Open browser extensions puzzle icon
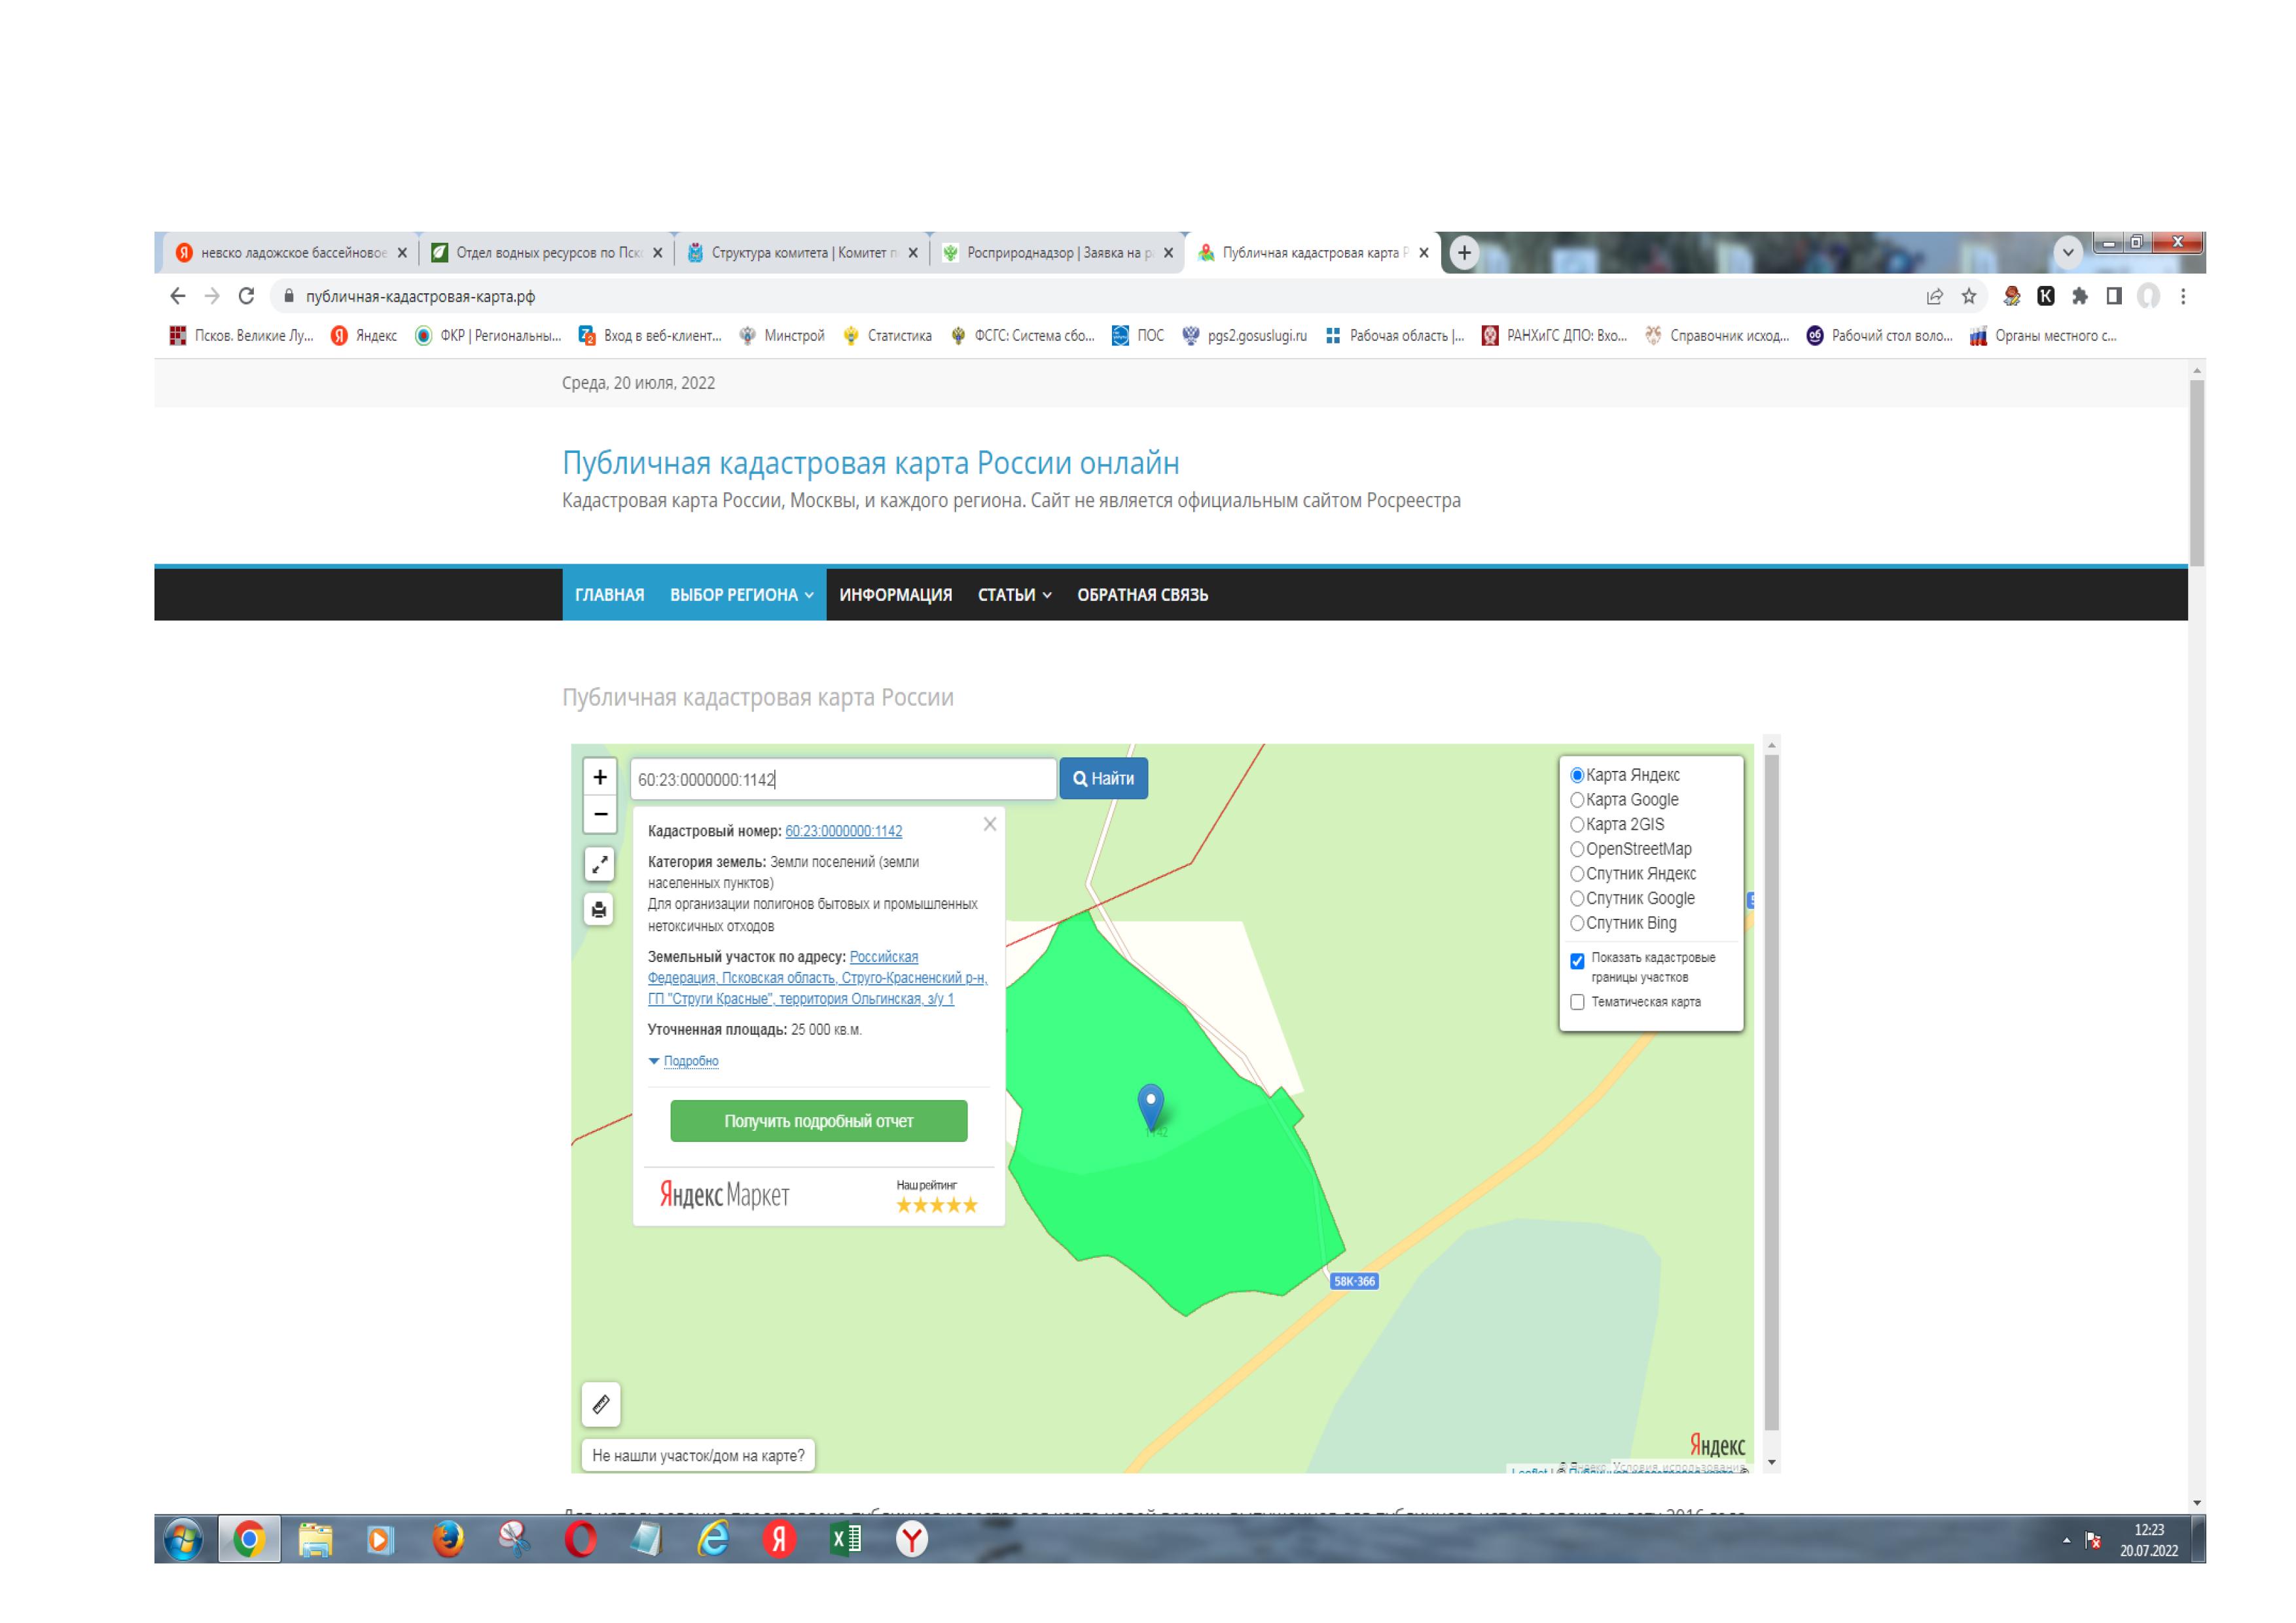The width and height of the screenshot is (2296, 1623). (2080, 296)
